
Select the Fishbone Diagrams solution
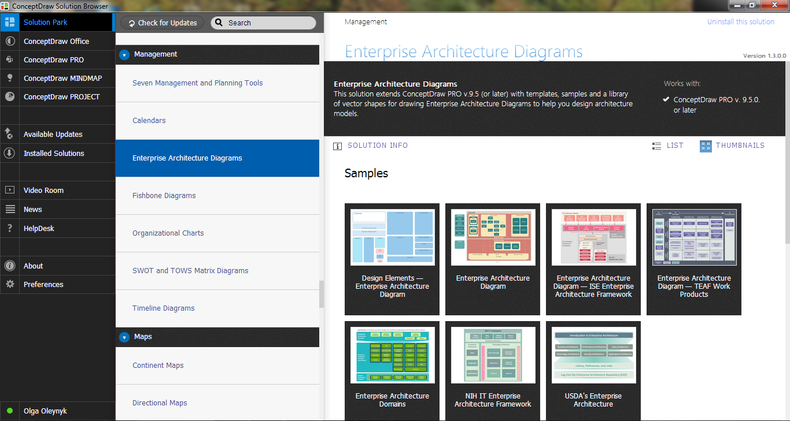[x=217, y=196]
